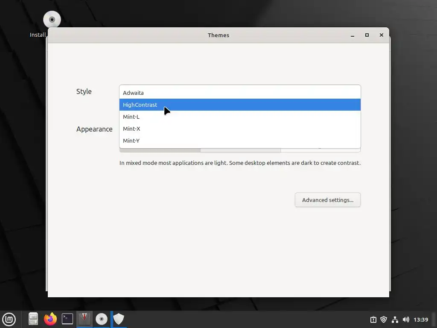This screenshot has height=328, width=437.
Task: Maximize the Themes window
Action: (367, 35)
